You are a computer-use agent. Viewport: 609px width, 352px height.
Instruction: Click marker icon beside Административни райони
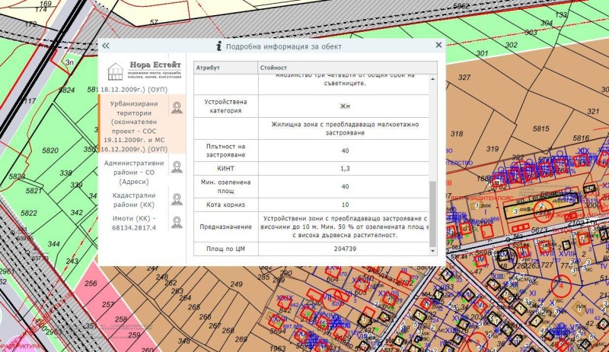[177, 166]
